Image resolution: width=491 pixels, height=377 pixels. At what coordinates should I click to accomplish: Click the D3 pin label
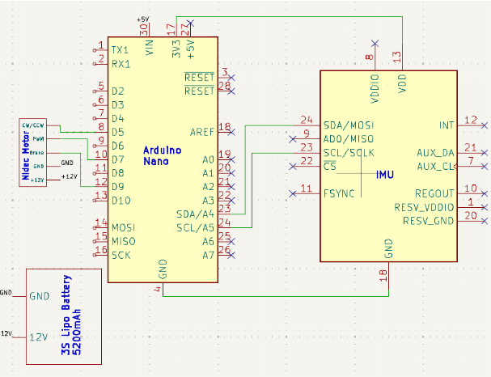(x=118, y=105)
